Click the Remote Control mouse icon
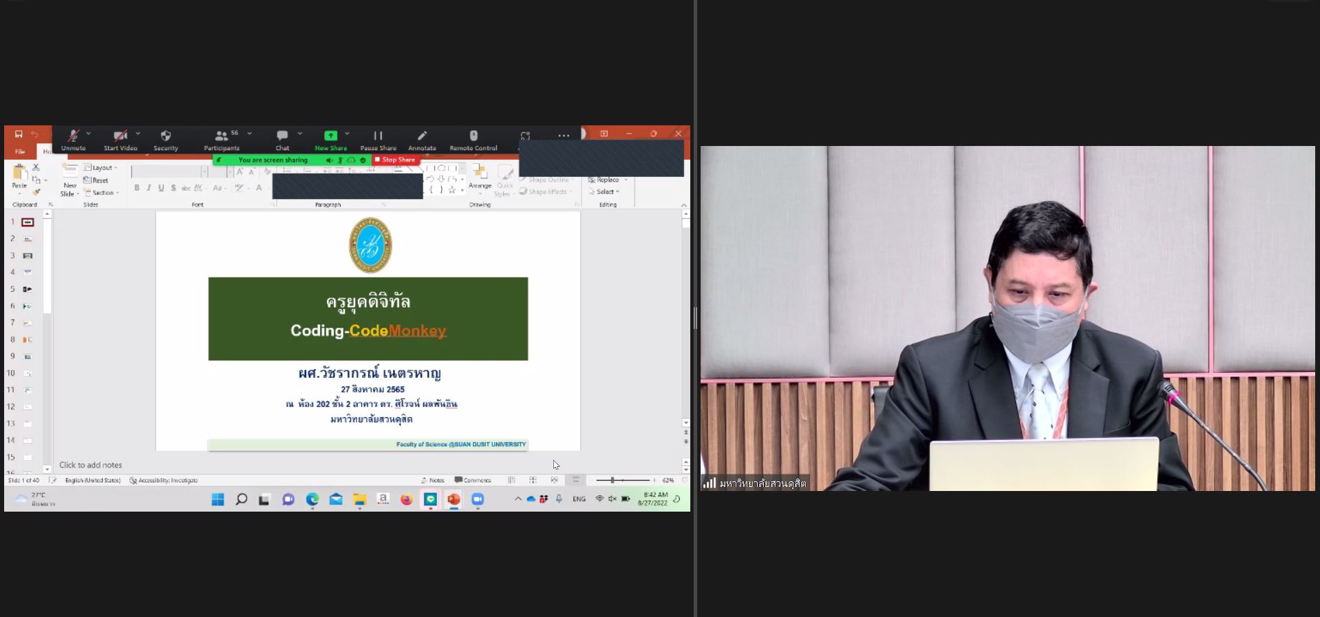 point(473,136)
